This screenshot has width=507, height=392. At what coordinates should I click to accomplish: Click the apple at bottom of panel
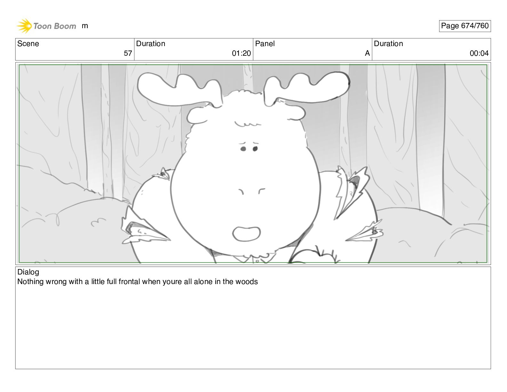[x=315, y=256]
